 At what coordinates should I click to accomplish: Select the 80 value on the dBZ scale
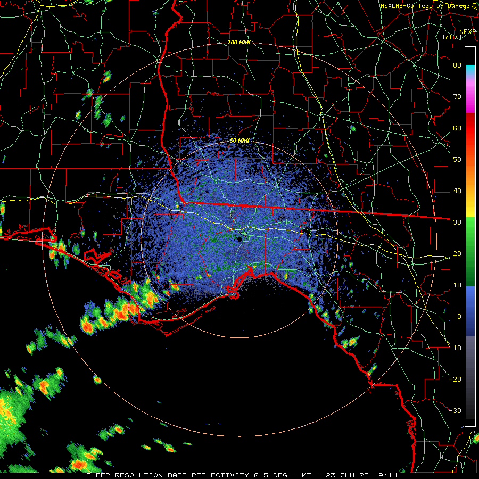457,65
